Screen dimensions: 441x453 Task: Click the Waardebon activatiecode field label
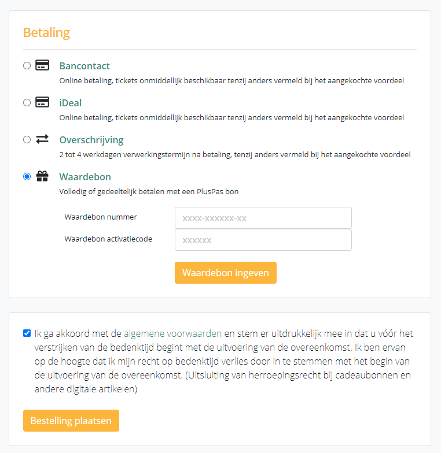(108, 238)
